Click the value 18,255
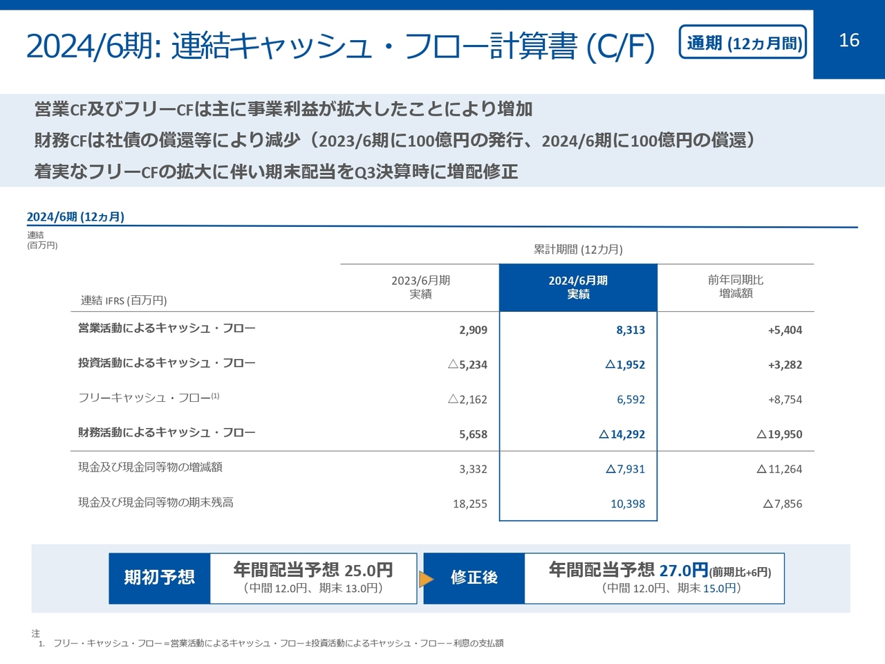This screenshot has height=664, width=885. point(470,504)
